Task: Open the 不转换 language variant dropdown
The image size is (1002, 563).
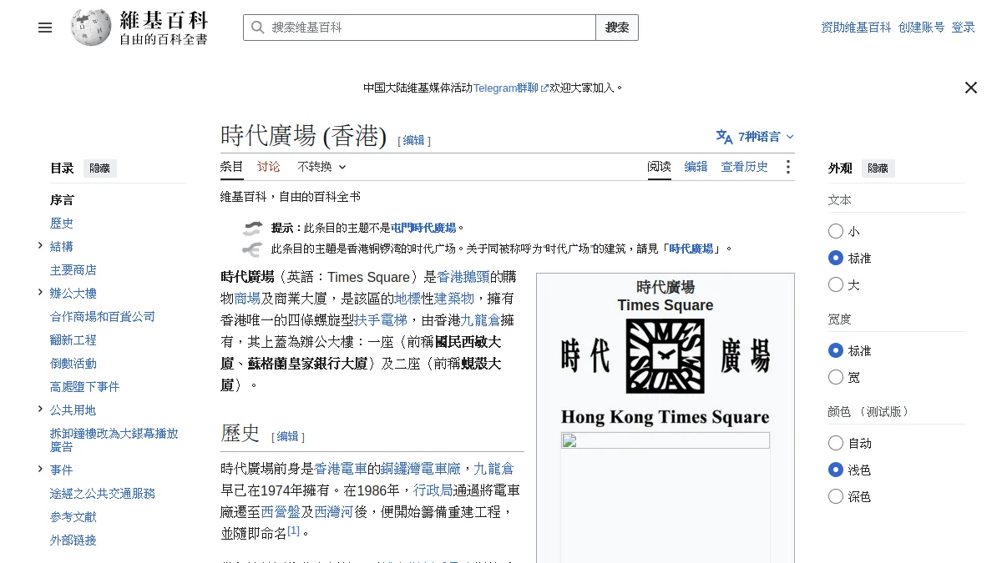Action: tap(321, 167)
